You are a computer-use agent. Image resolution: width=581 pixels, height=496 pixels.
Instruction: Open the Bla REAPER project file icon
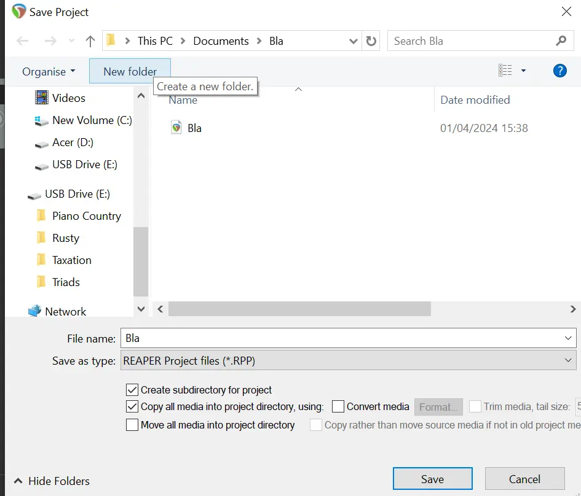tap(176, 128)
